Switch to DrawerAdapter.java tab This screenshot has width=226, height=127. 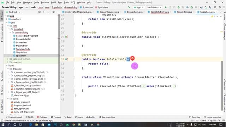tap(109, 12)
